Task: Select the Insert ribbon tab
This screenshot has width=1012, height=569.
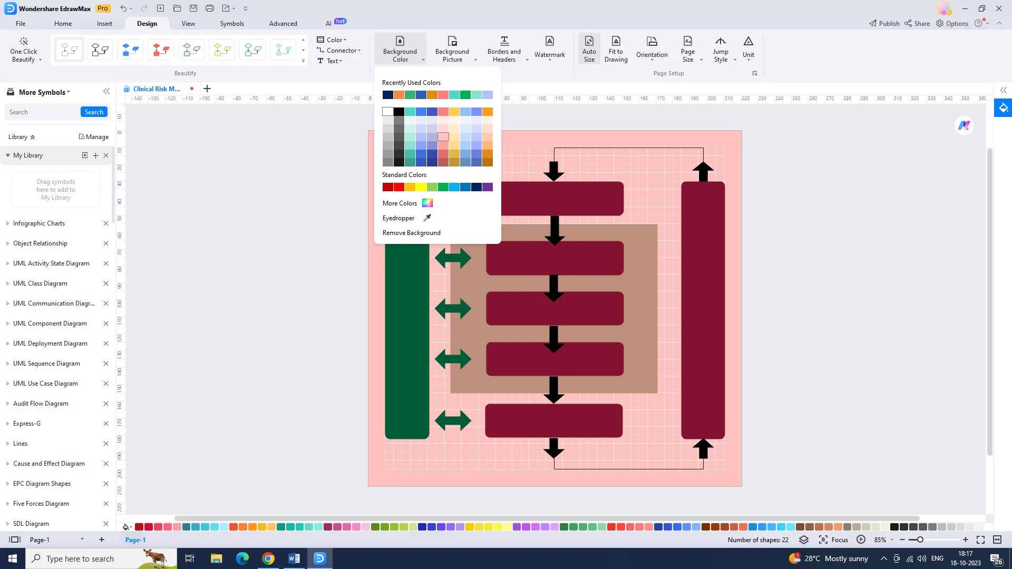Action: [104, 23]
